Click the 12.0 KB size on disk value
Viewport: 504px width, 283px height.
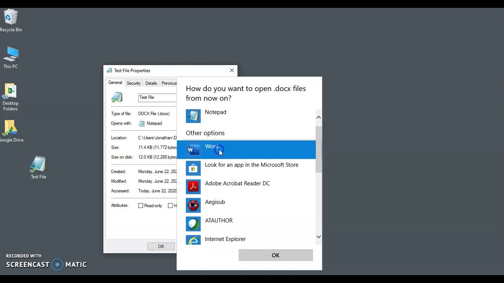(157, 157)
